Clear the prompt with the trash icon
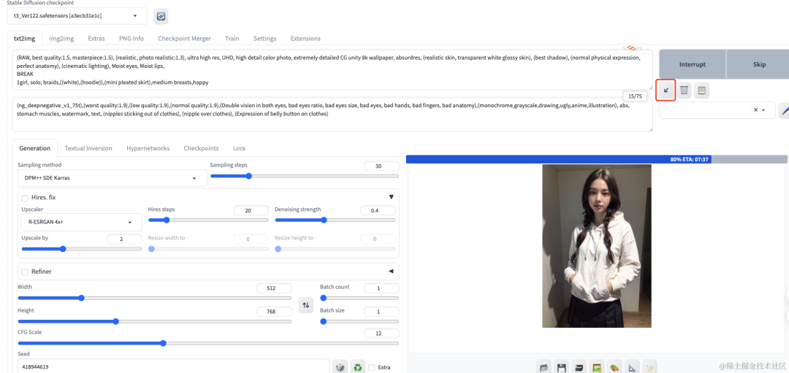This screenshot has width=789, height=373. [x=684, y=91]
